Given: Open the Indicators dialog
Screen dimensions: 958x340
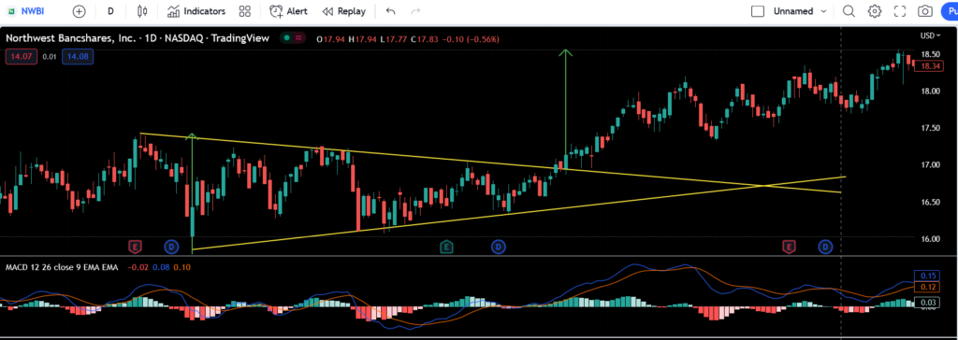Looking at the screenshot, I should pos(196,11).
